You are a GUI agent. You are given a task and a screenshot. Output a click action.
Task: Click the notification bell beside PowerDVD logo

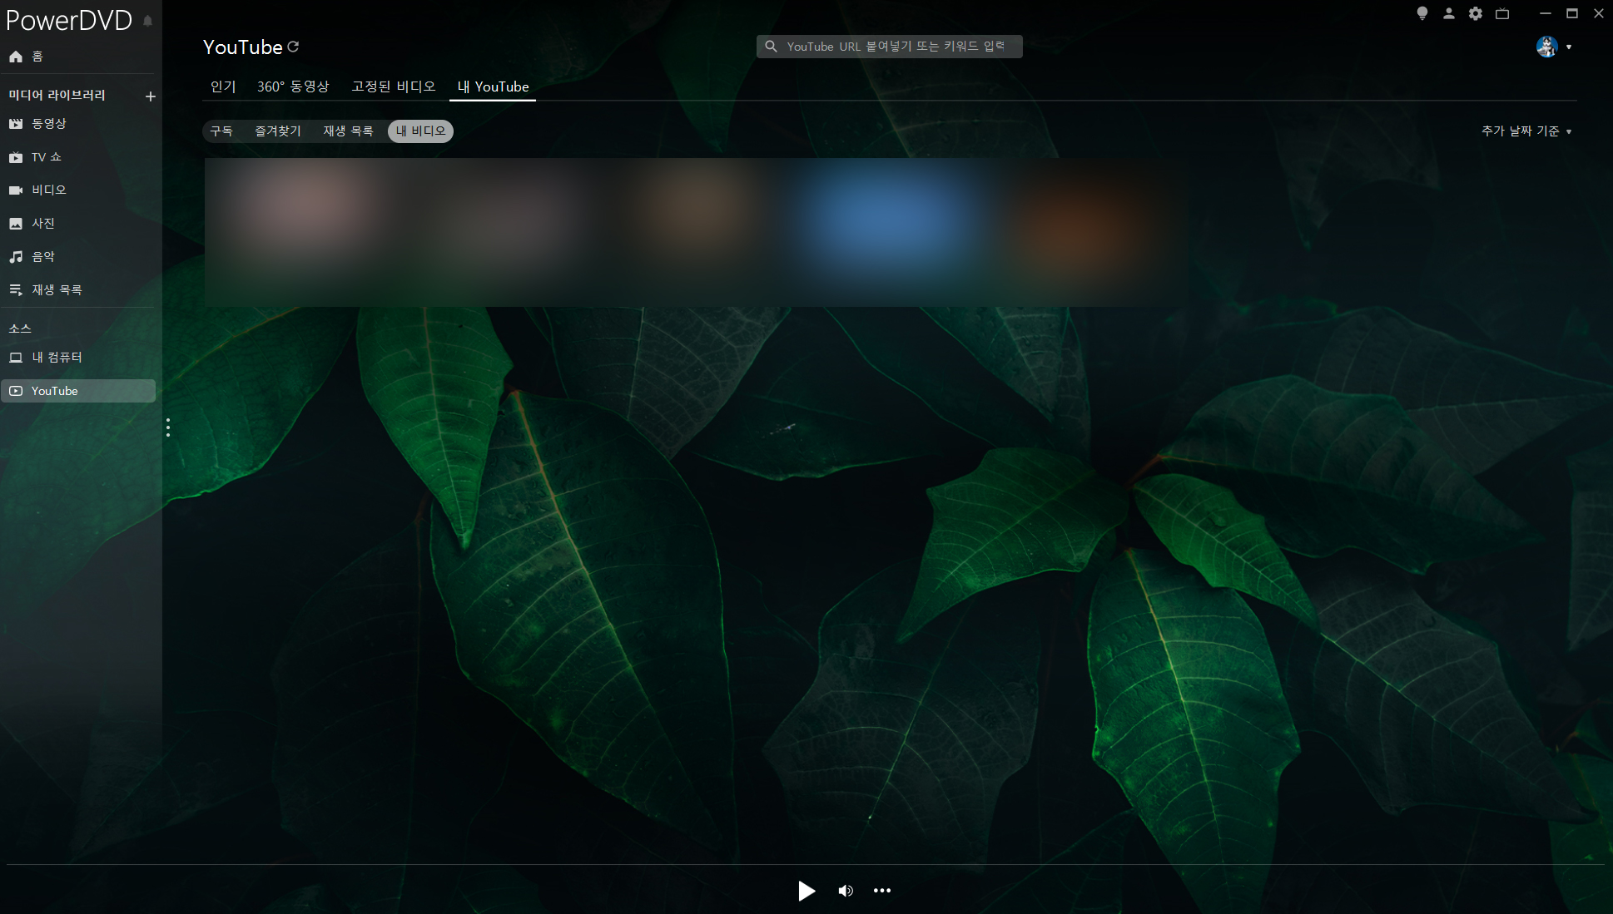point(147,20)
